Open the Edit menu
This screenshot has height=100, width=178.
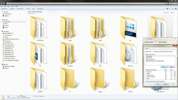click(x=5, y=6)
